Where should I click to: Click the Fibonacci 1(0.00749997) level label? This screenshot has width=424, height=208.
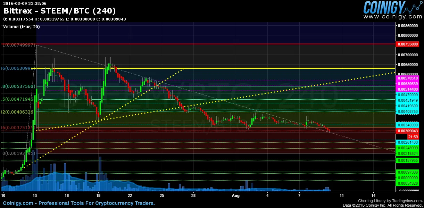19,45
